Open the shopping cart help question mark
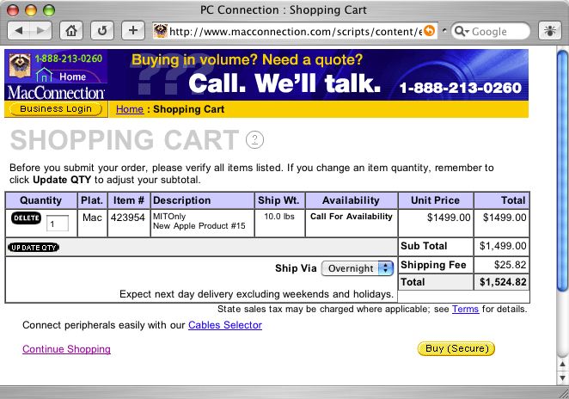The image size is (569, 399). pos(254,139)
